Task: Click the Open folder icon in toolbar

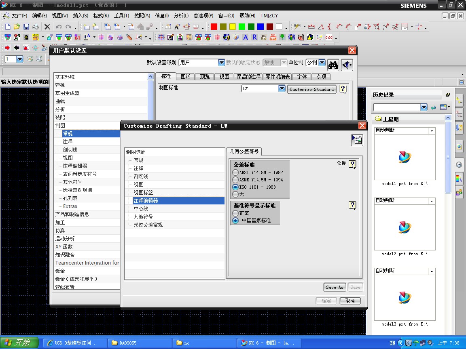Action: click(x=17, y=27)
